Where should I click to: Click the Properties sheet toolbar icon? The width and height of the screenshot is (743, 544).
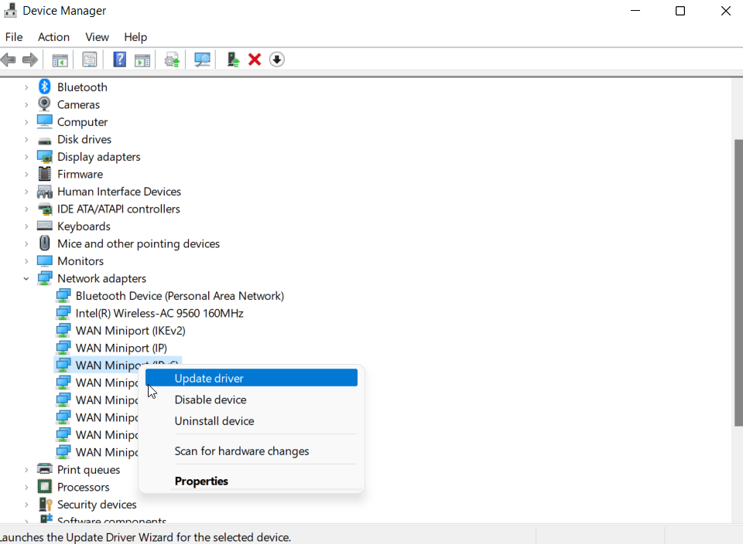pyautogui.click(x=90, y=59)
